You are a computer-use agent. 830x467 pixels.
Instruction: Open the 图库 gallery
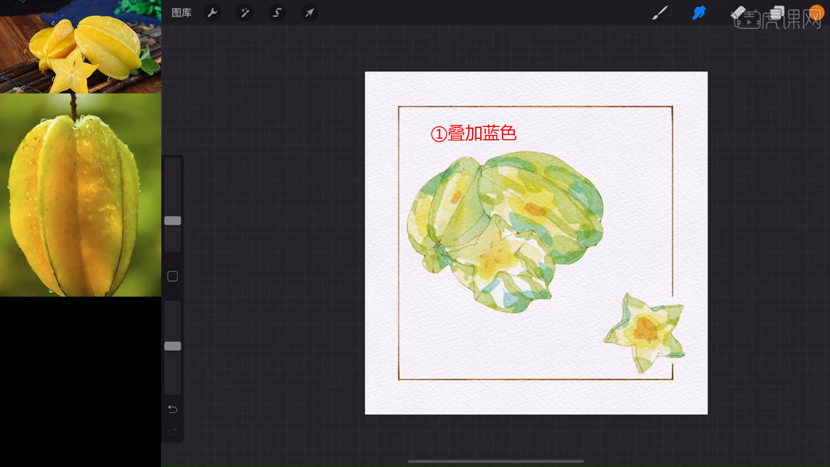pos(181,13)
